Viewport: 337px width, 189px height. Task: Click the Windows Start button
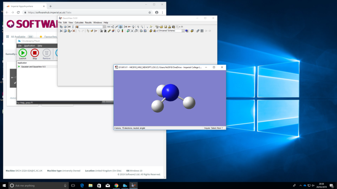pos(5,185)
